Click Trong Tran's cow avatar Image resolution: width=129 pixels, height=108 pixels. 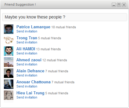coord(9,40)
